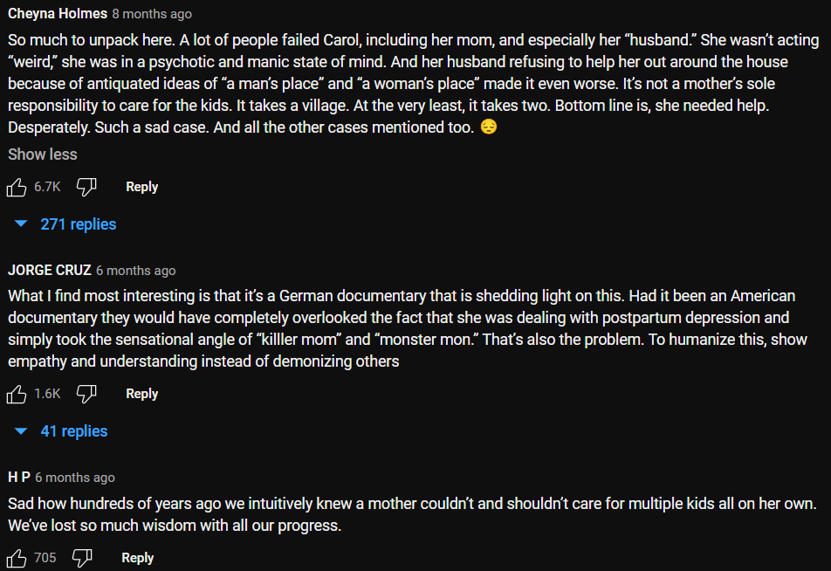This screenshot has height=571, width=831.
Task: Dislike JORGE CRUZ's comment
Action: pos(86,394)
